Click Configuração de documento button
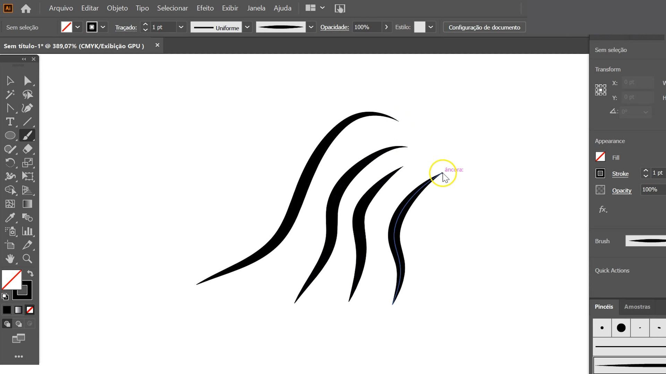Viewport: 666px width, 374px height. pyautogui.click(x=484, y=27)
